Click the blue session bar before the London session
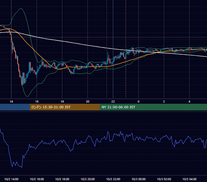Image resolution: width=207 pixels, height=182 pixels. [x=15, y=107]
